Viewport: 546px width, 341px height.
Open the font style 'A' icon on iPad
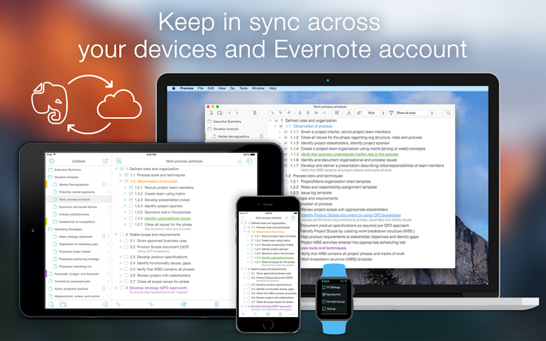[239, 161]
